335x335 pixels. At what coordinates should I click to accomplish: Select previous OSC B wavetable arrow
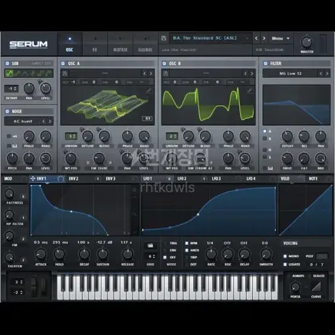tap(246, 74)
